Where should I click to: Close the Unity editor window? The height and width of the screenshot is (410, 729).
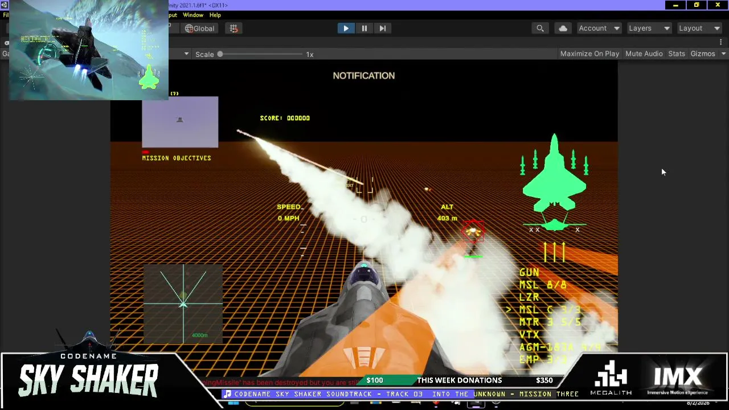pos(718,5)
